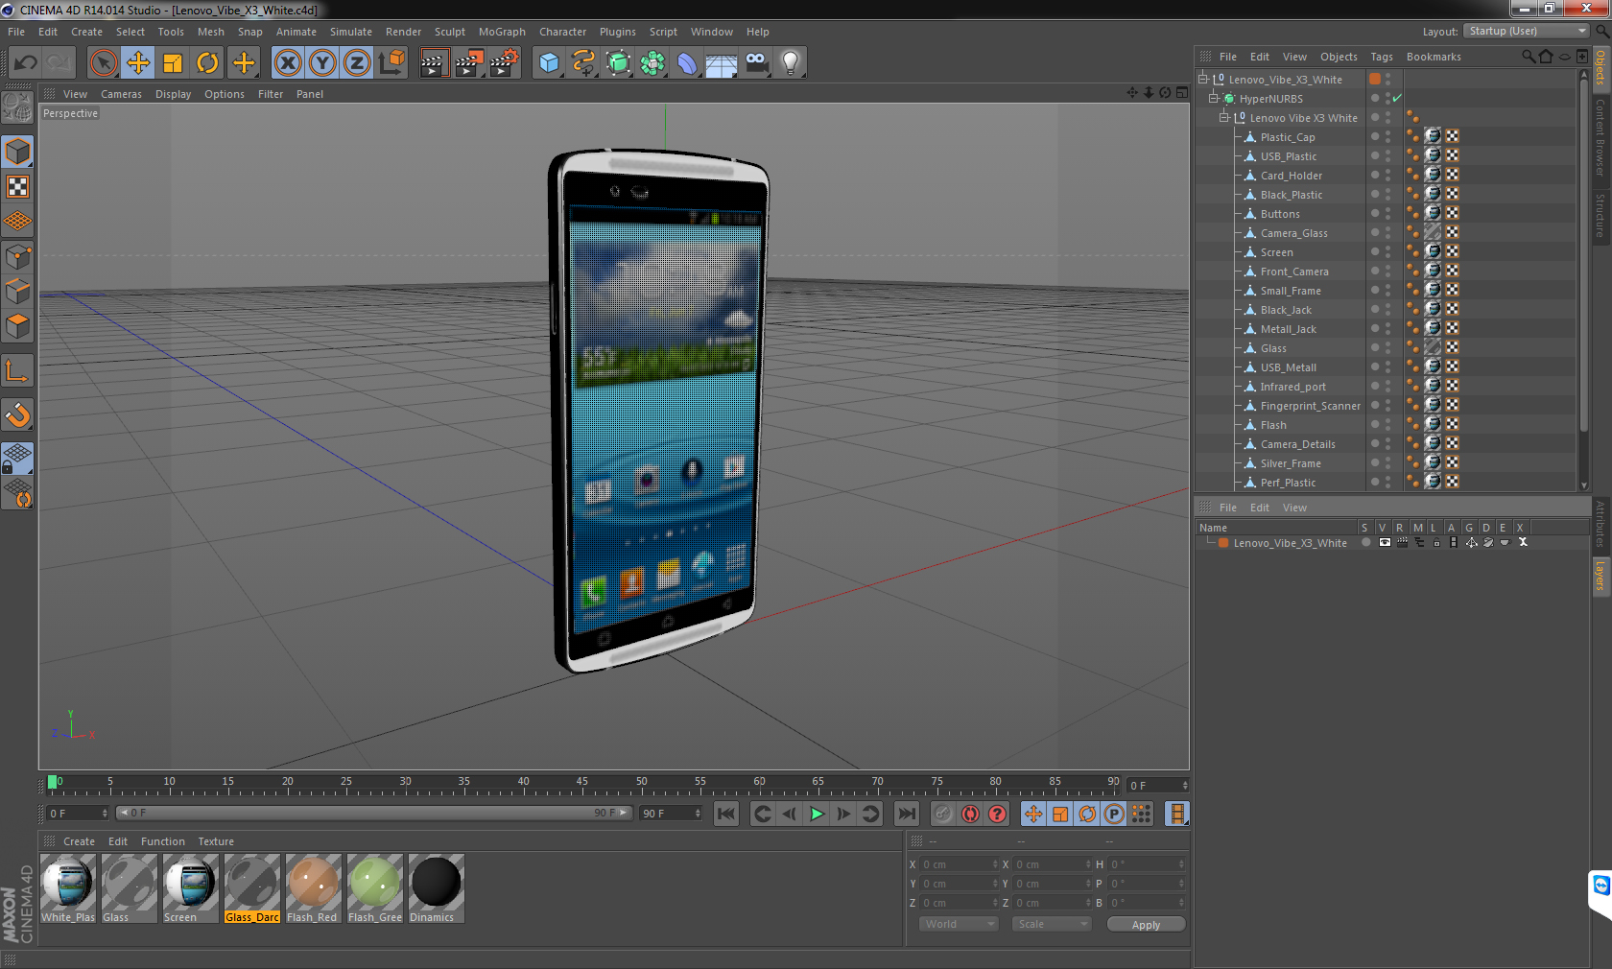Screen dimensions: 1612x969
Task: Toggle Rotation keyframe recording
Action: pos(1087,814)
